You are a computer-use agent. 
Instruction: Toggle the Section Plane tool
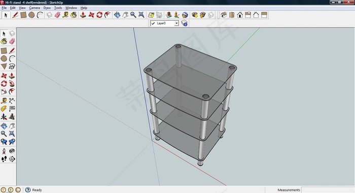pyautogui.click(x=12, y=159)
